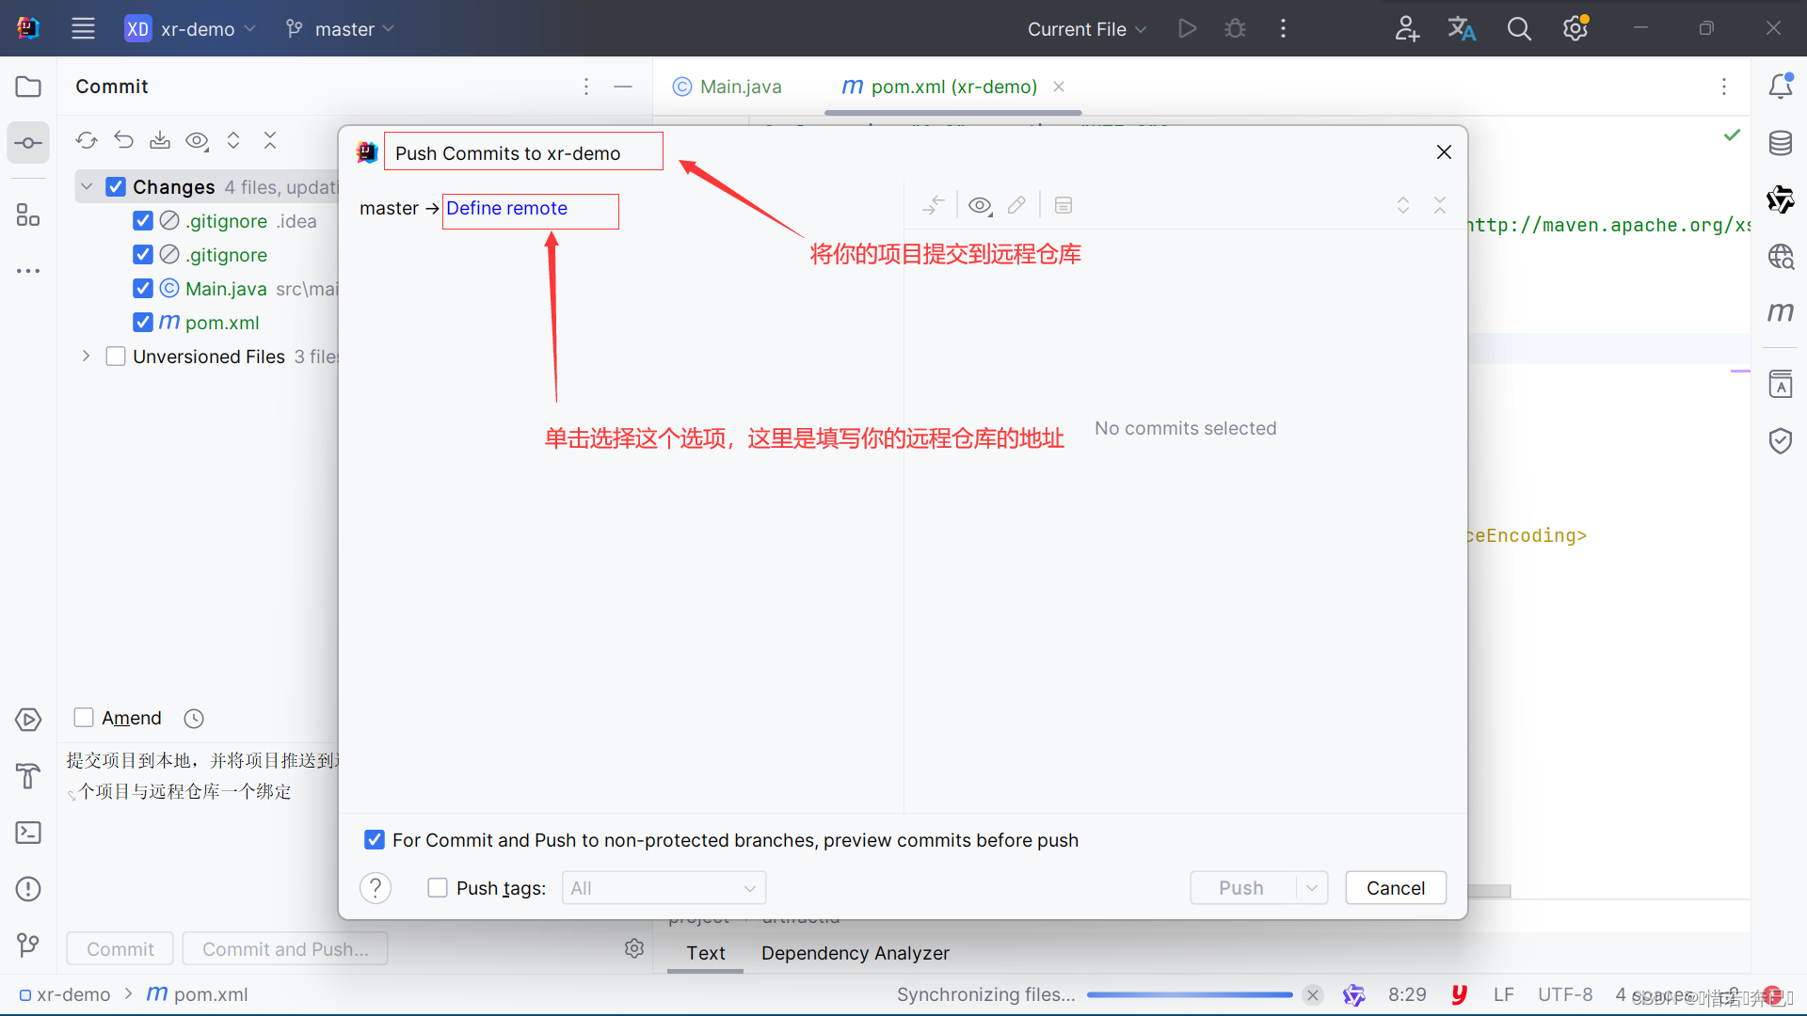1807x1016 pixels.
Task: Open the Current File run configuration dropdown
Action: [x=1087, y=29]
